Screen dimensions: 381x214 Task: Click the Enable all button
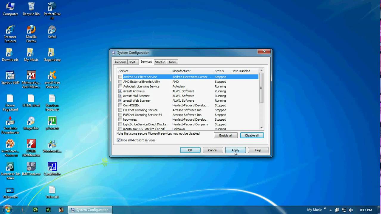click(226, 136)
